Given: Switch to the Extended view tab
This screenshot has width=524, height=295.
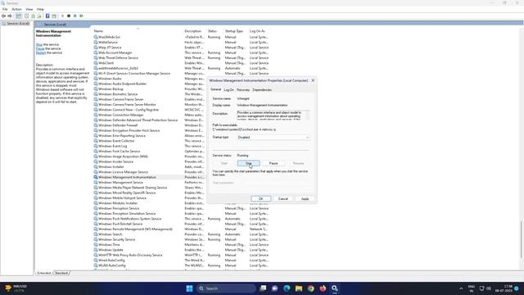Looking at the screenshot, I should 43,273.
